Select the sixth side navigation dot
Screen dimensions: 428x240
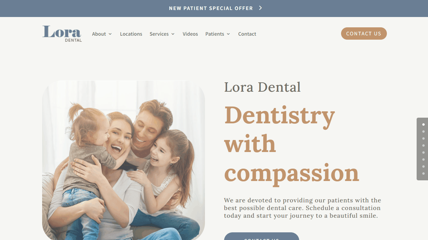pos(423,159)
